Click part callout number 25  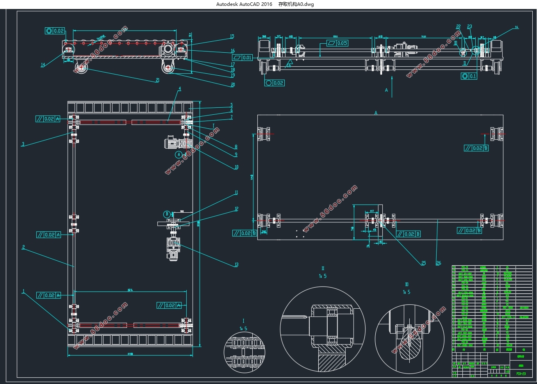(423, 263)
